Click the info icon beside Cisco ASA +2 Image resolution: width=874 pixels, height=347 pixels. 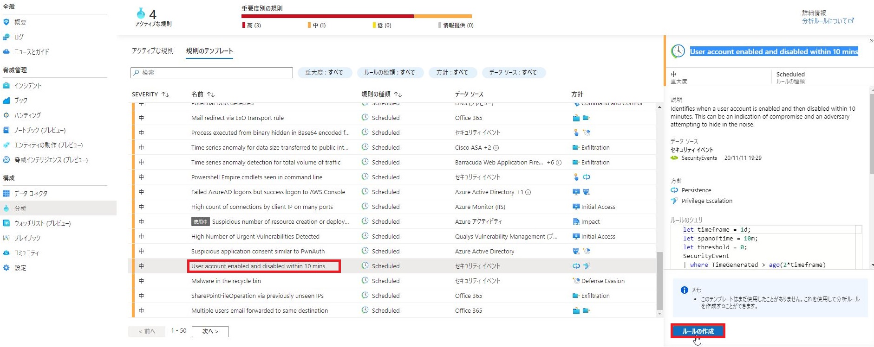(x=496, y=148)
